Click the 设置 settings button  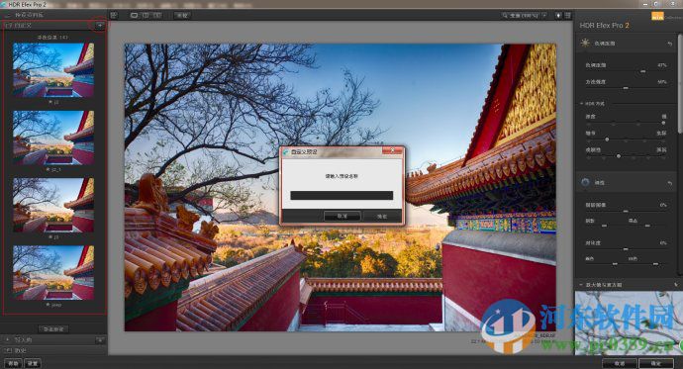(x=33, y=363)
